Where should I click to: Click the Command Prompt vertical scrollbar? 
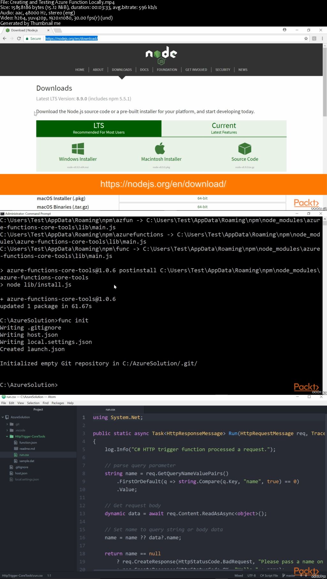[x=325, y=223]
